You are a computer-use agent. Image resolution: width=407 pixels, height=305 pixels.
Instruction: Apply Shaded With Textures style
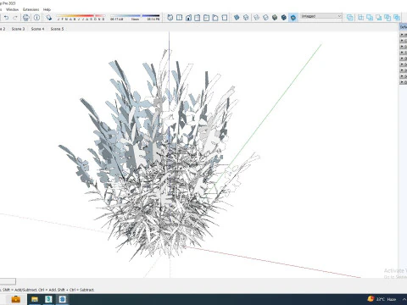point(284,18)
